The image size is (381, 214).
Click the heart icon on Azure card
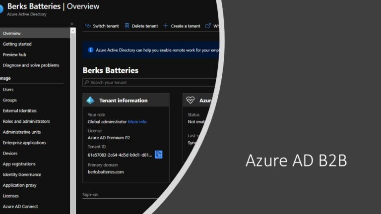(x=190, y=100)
